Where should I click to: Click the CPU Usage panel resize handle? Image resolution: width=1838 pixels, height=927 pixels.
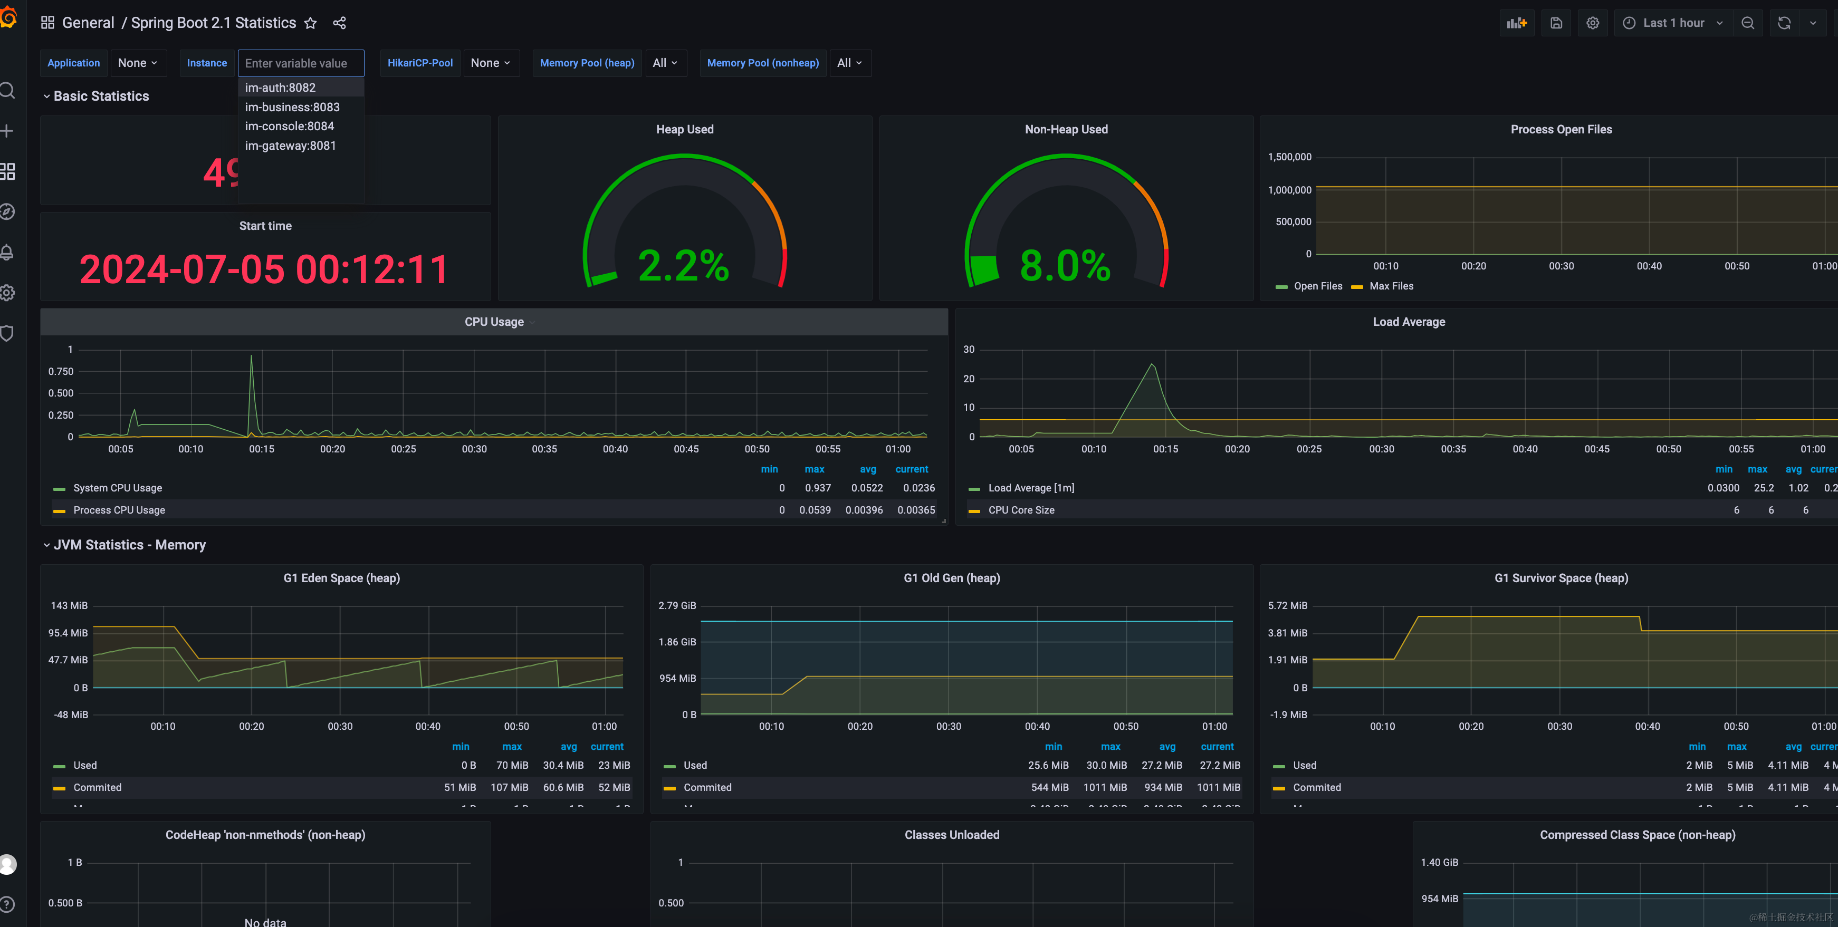944,522
